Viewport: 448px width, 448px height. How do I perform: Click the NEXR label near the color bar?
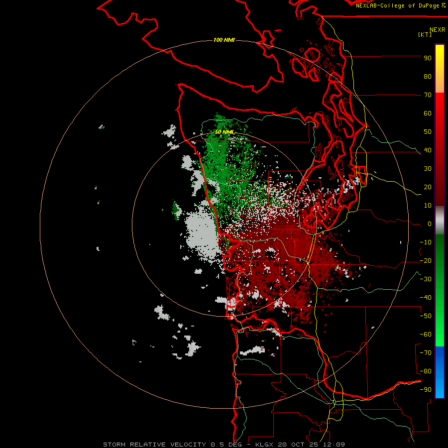[x=438, y=30]
